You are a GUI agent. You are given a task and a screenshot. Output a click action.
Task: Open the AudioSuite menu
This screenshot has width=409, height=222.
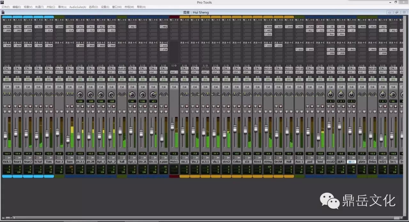pos(77,7)
